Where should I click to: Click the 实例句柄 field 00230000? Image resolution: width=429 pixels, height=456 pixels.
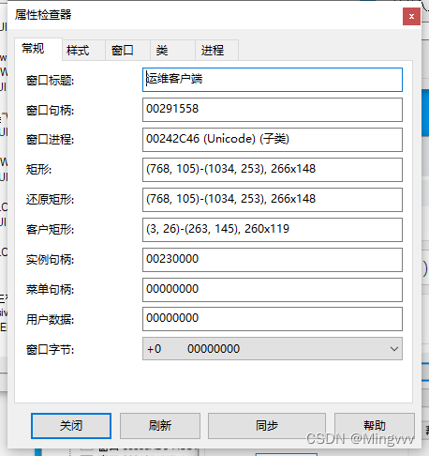(x=273, y=260)
